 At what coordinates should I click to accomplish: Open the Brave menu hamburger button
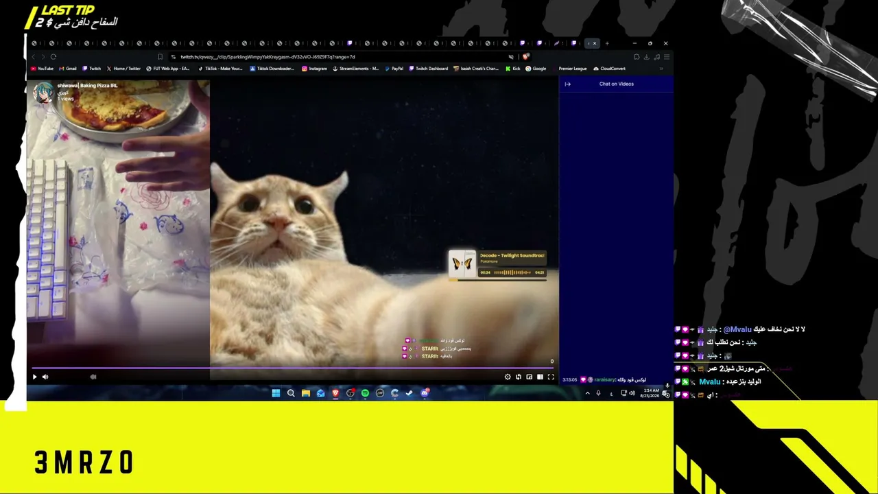pos(666,57)
